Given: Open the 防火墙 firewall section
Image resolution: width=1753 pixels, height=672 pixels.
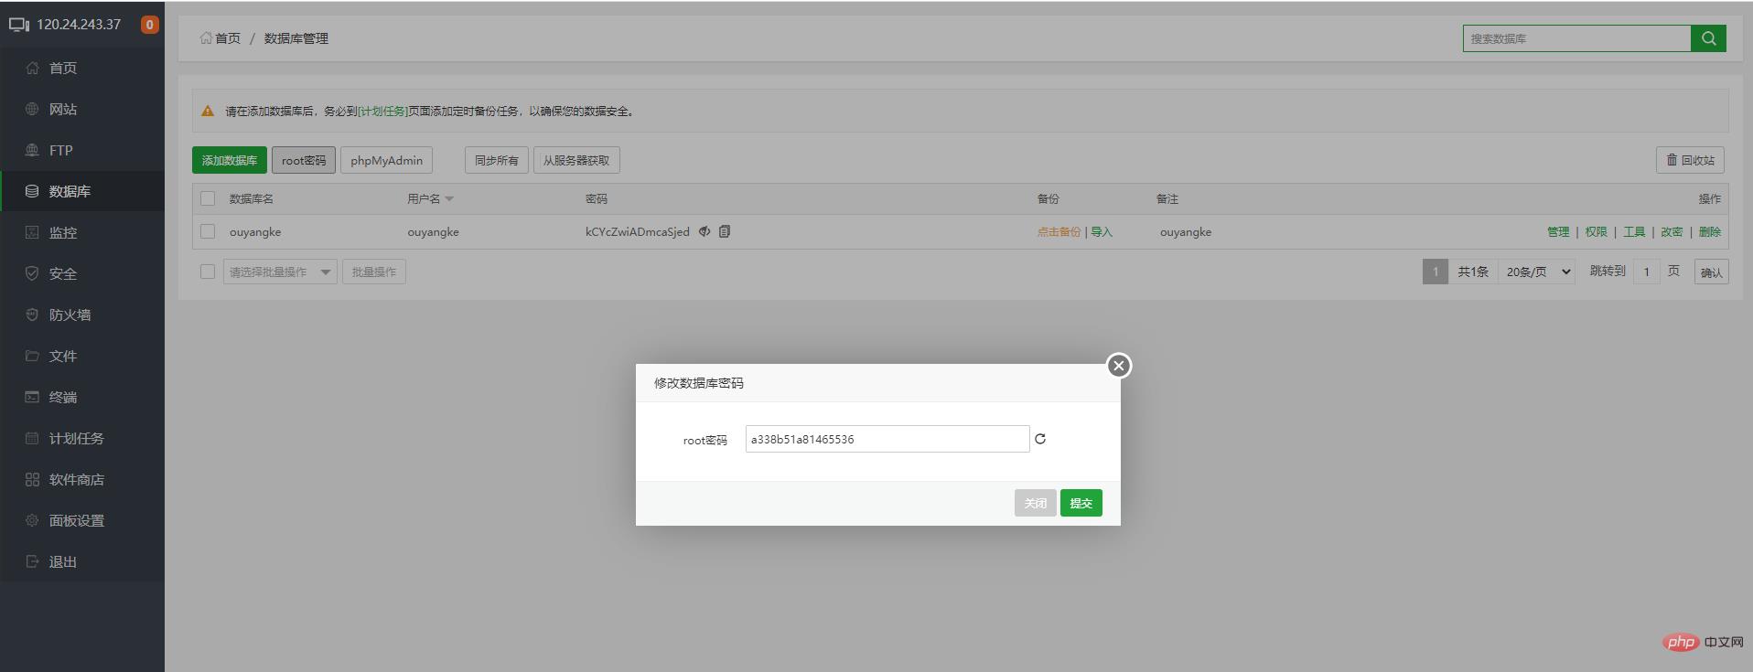Looking at the screenshot, I should click(70, 315).
